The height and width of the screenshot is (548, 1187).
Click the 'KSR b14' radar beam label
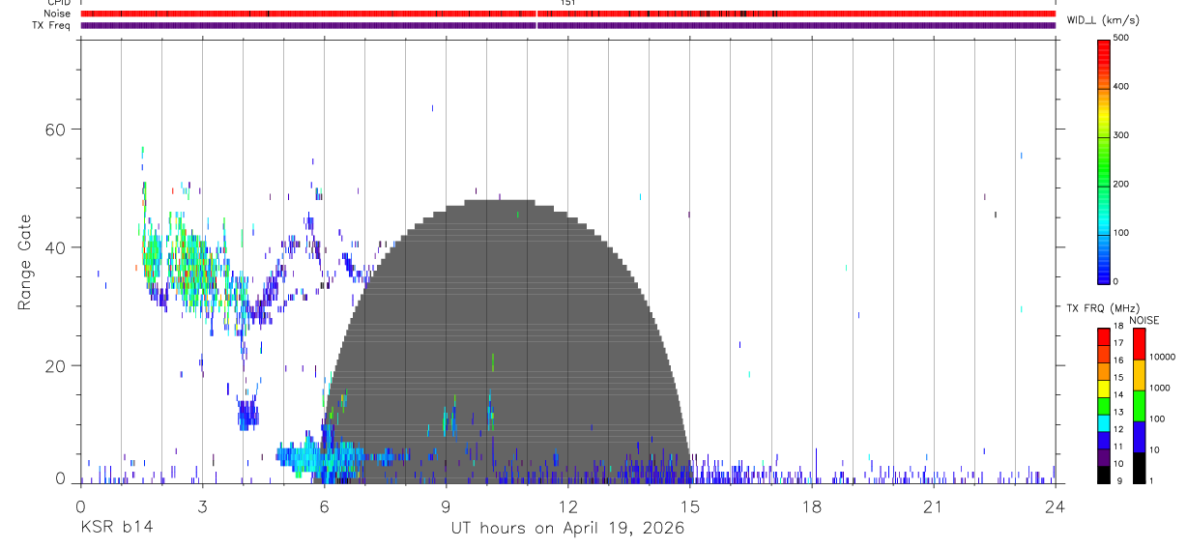(115, 528)
